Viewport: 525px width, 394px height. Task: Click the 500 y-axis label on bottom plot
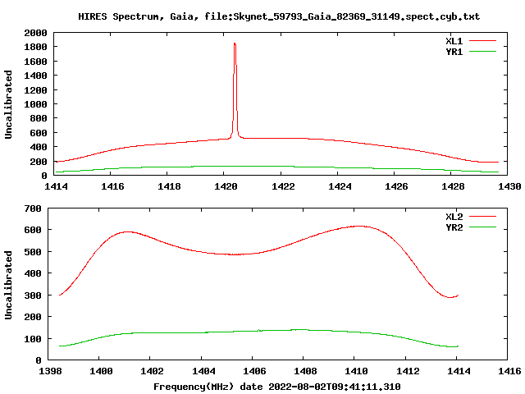(33, 252)
